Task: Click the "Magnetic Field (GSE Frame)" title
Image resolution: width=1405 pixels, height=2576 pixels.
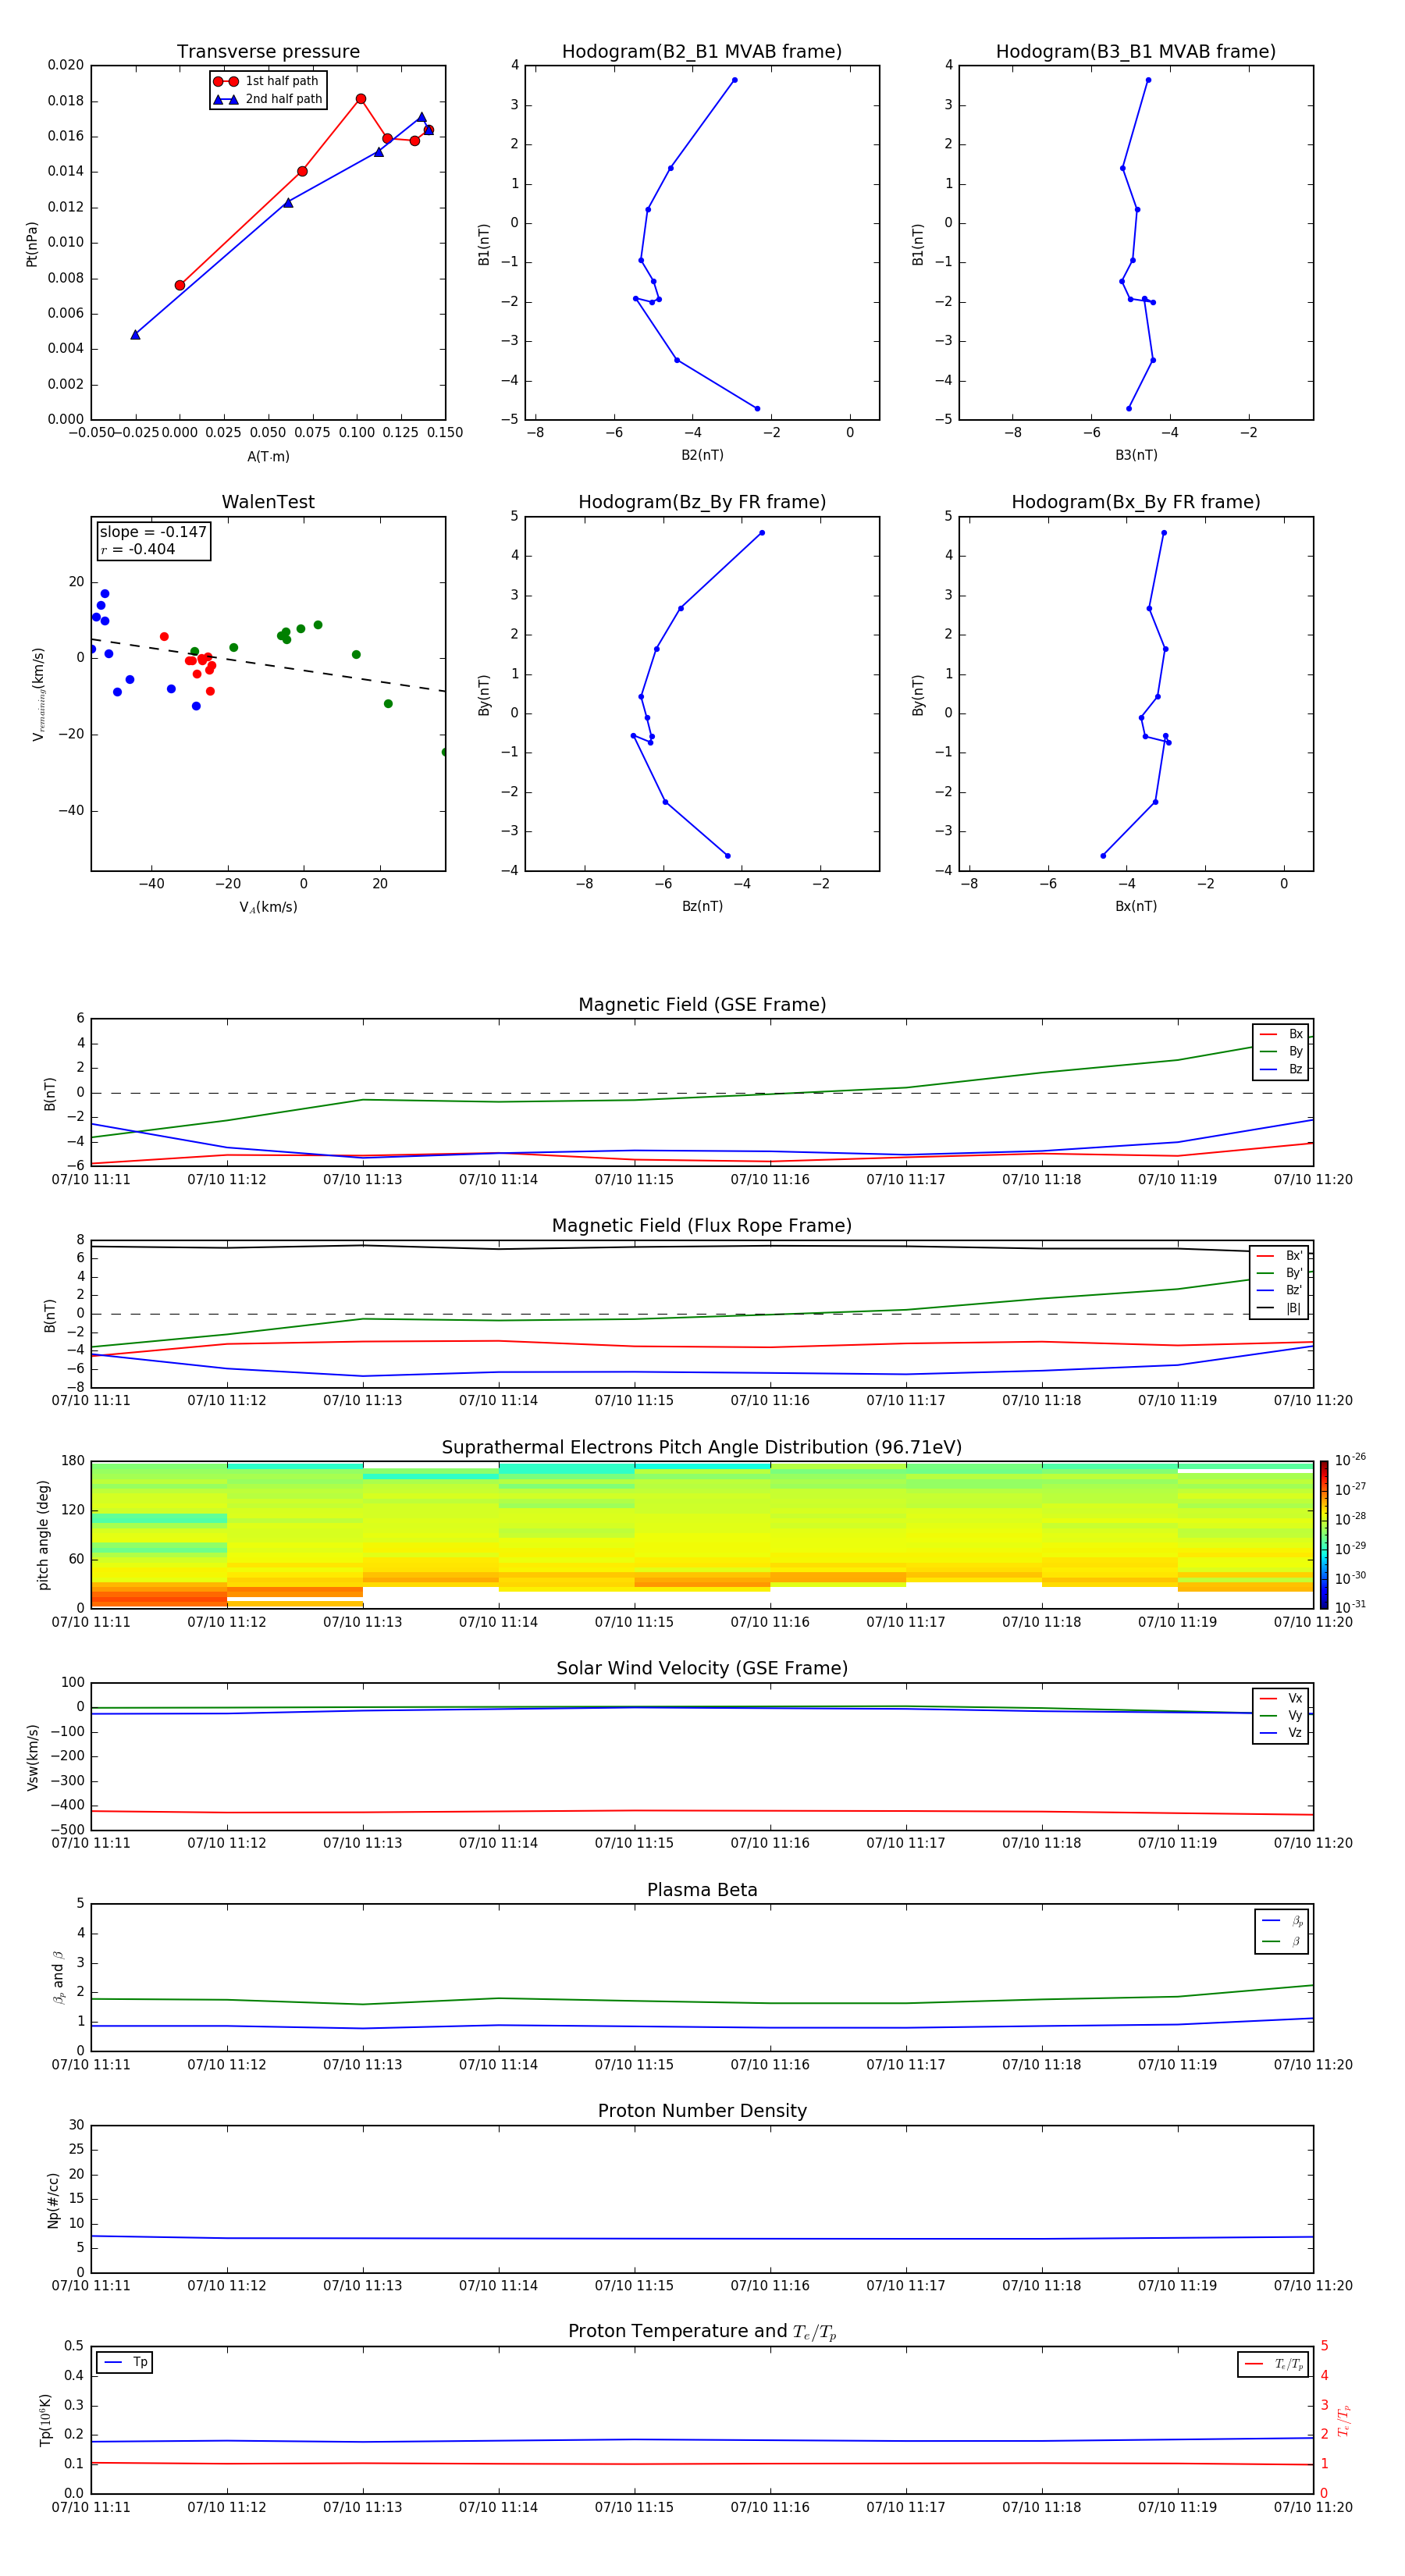Action: tap(702, 1005)
